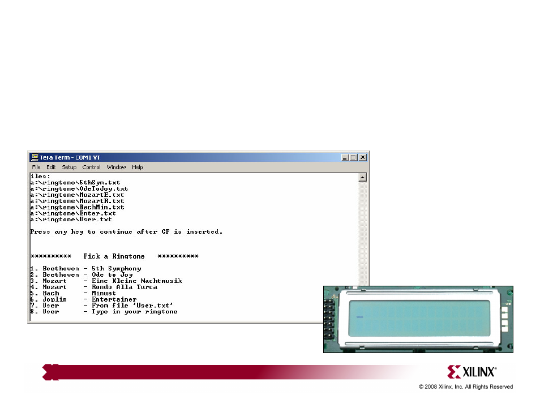Click option 5 'Bach - Minuet'

pos(73,294)
